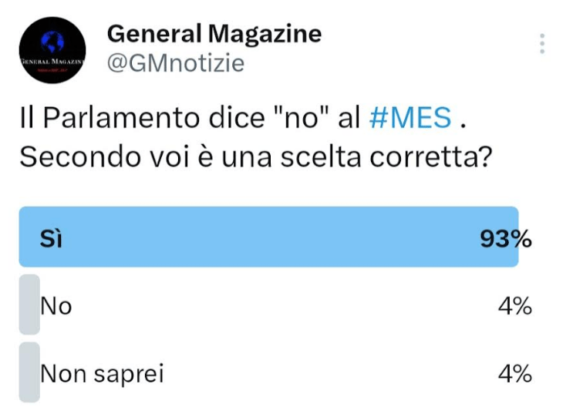Image resolution: width=573 pixels, height=414 pixels.
Task: Click the word "dice" in the tweet
Action: pyautogui.click(x=231, y=118)
